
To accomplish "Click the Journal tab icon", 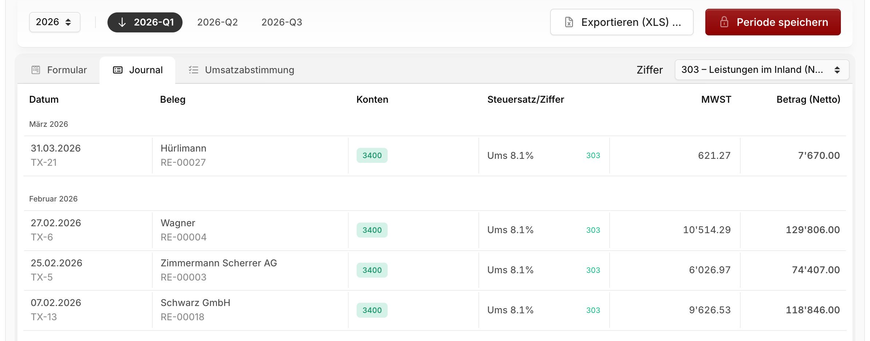I will 118,70.
